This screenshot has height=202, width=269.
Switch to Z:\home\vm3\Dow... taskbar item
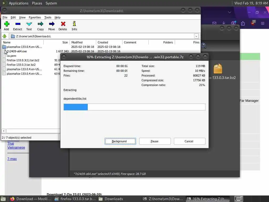[x=163, y=199]
